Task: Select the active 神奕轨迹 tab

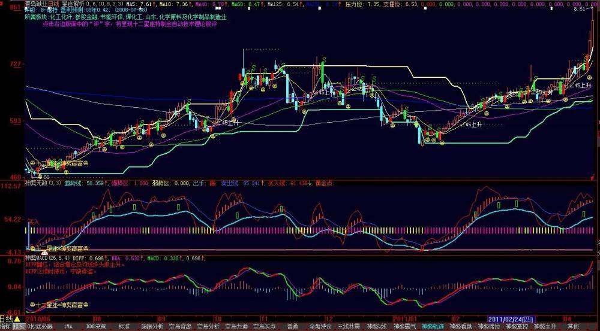Action: coord(433,327)
